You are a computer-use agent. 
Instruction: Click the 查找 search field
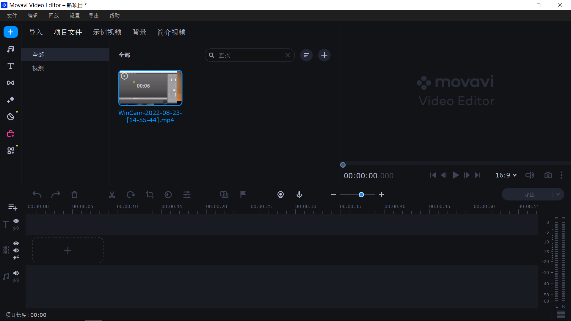250,55
